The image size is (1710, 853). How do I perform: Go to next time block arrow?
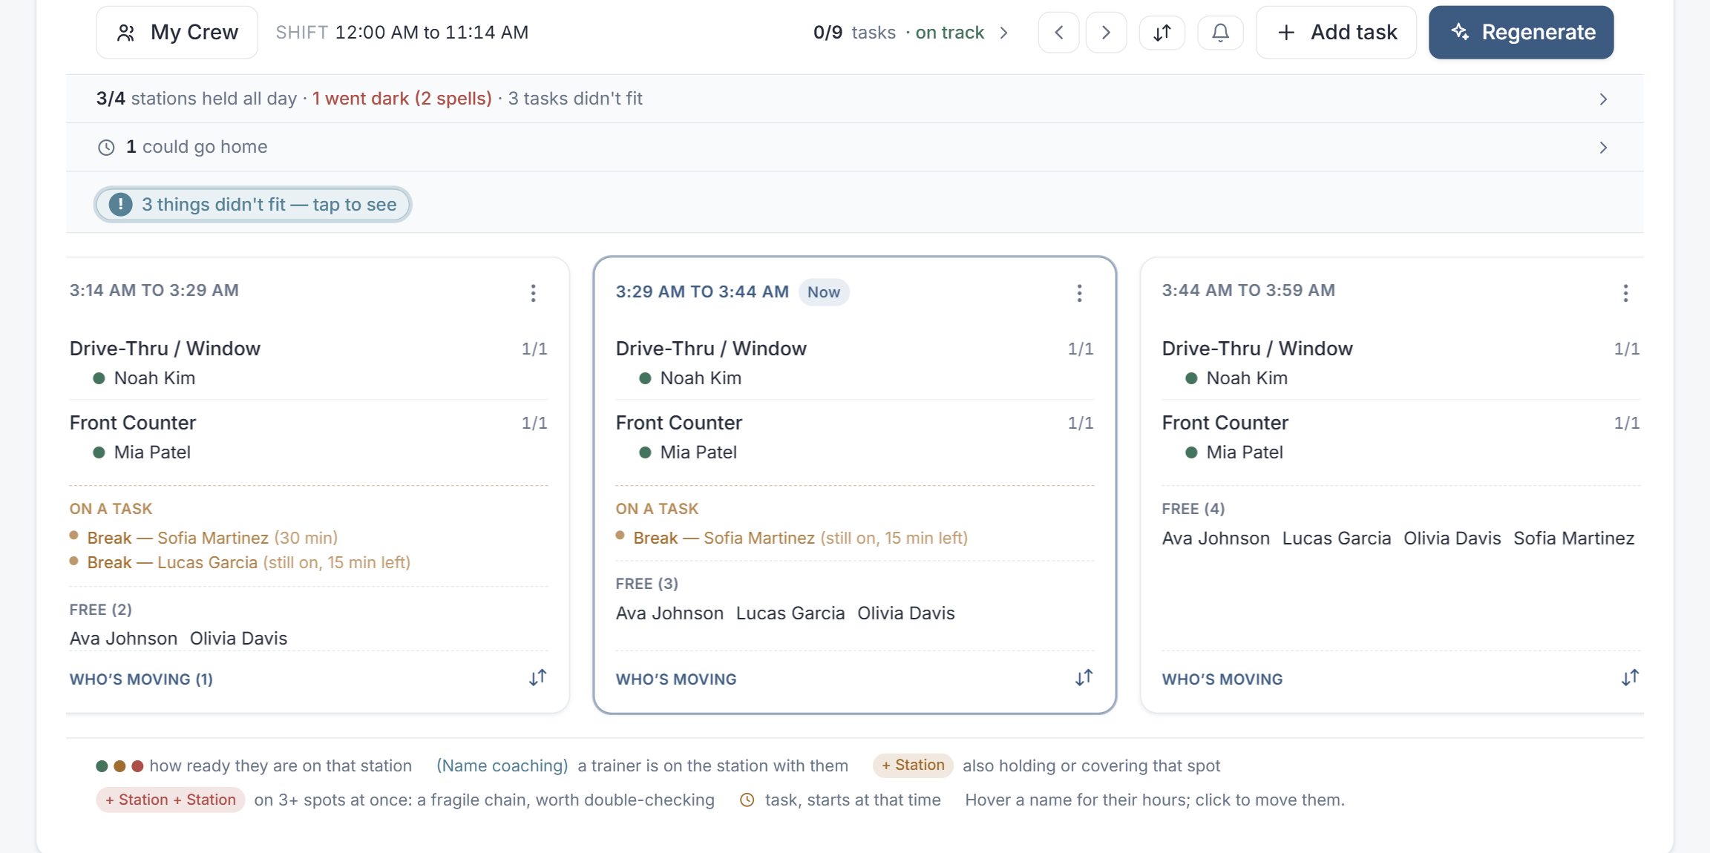[x=1106, y=33]
